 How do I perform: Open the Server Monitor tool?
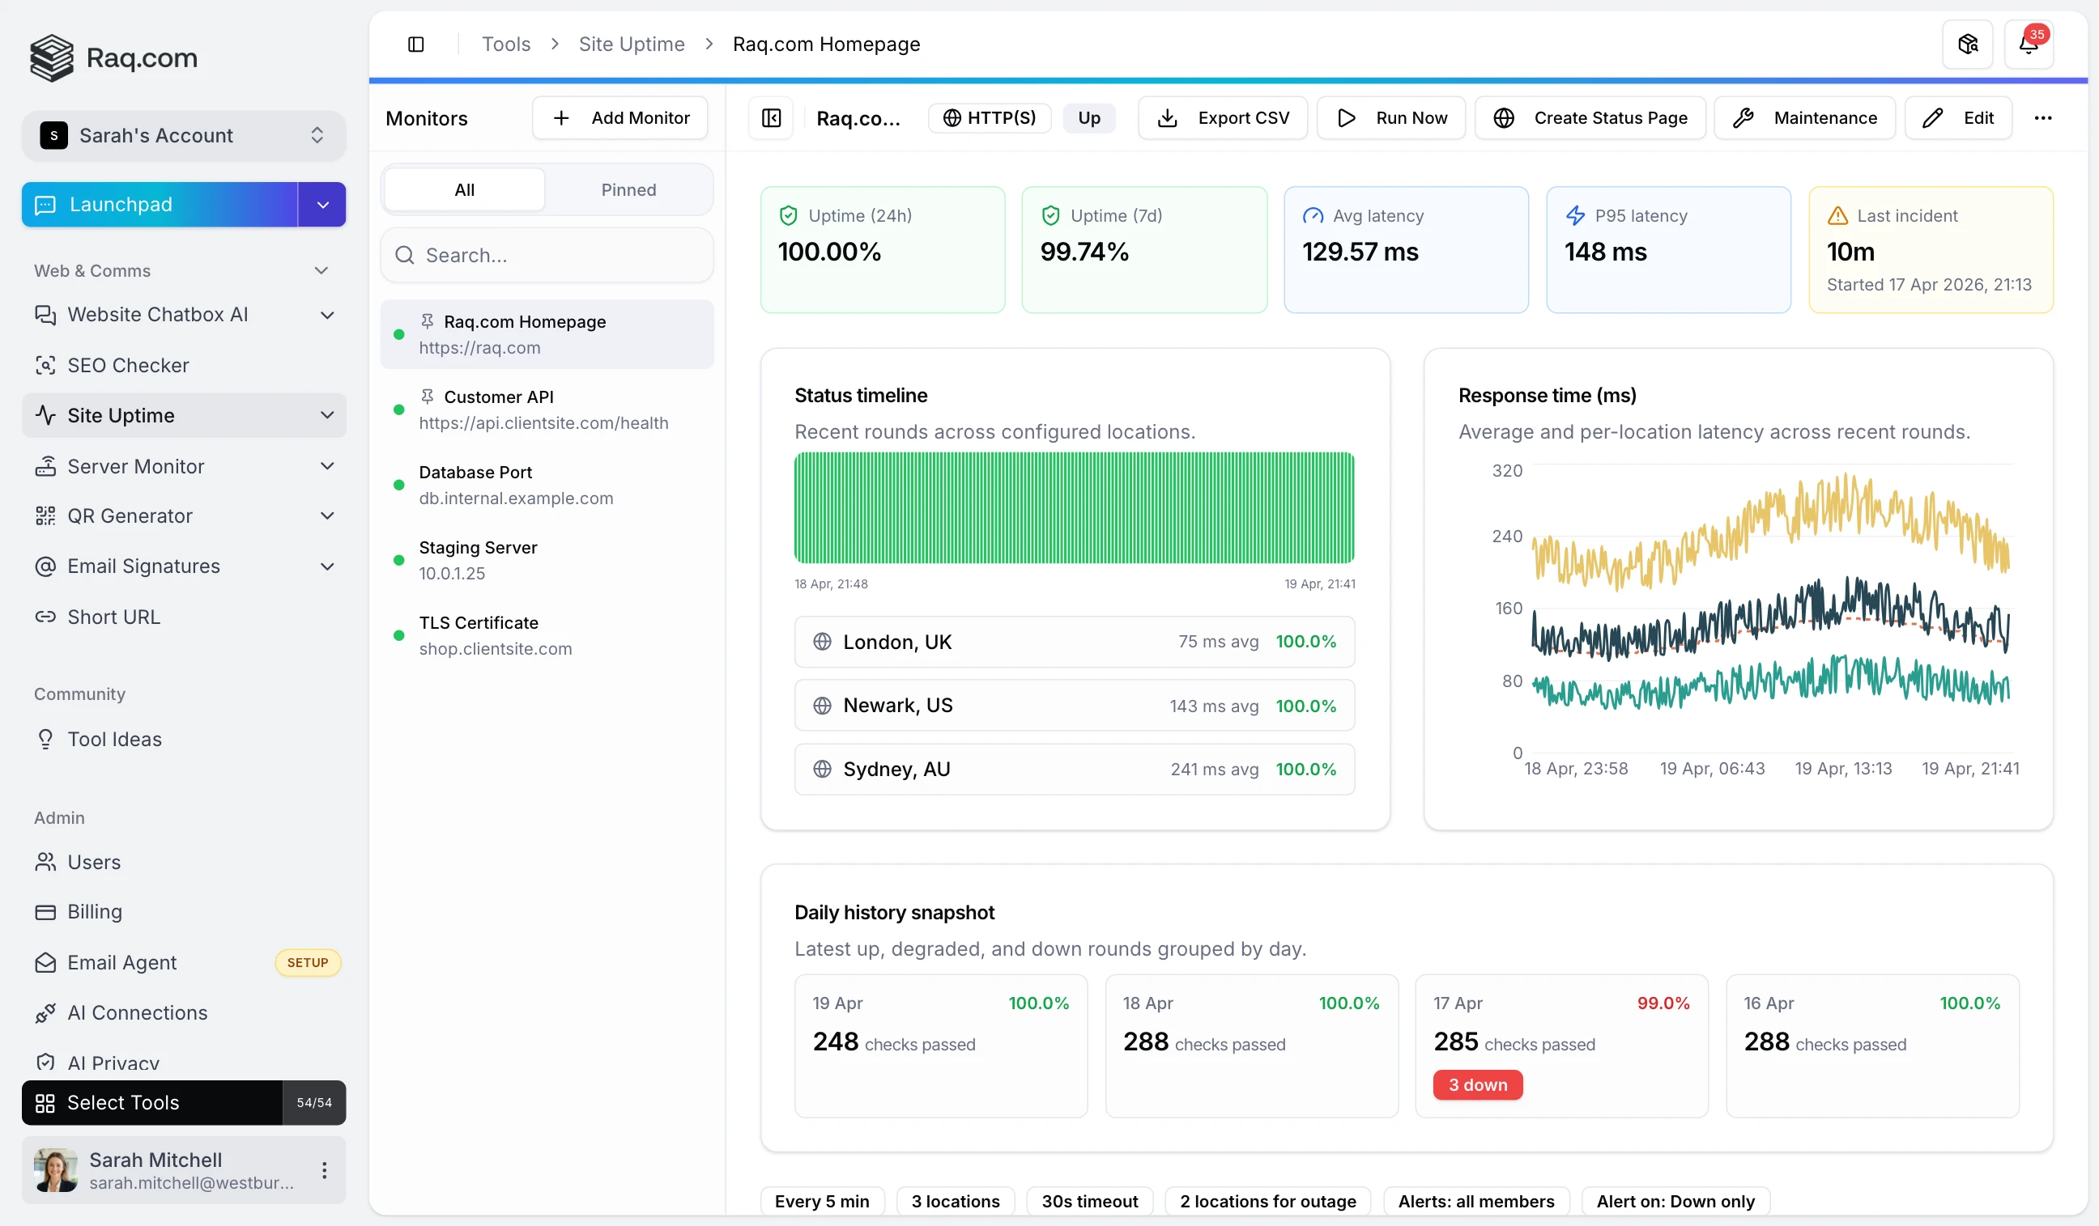pyautogui.click(x=138, y=466)
